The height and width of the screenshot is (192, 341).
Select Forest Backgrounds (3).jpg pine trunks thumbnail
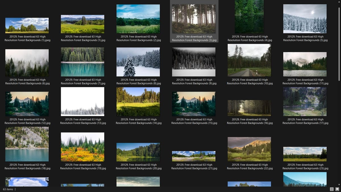(x=194, y=19)
